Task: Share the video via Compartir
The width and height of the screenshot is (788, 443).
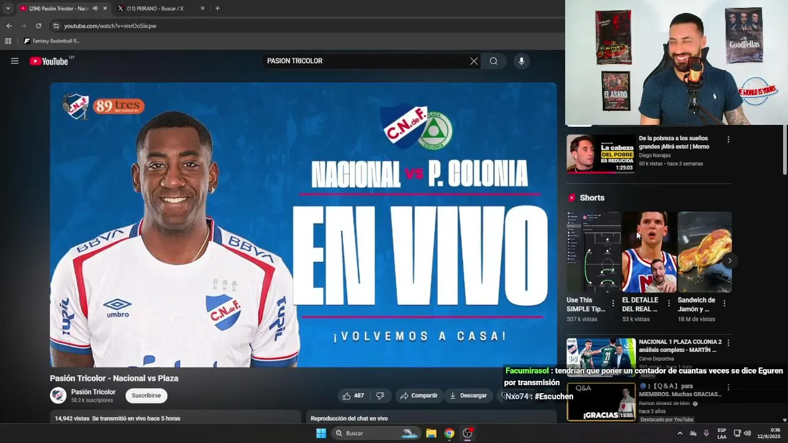Action: tap(419, 396)
